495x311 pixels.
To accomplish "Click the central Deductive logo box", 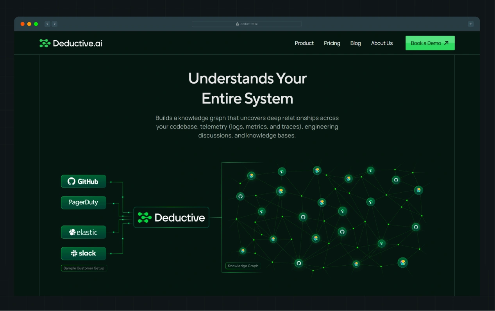I will tap(171, 217).
